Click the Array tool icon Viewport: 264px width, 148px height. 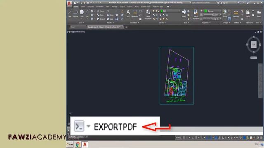coord(117,19)
